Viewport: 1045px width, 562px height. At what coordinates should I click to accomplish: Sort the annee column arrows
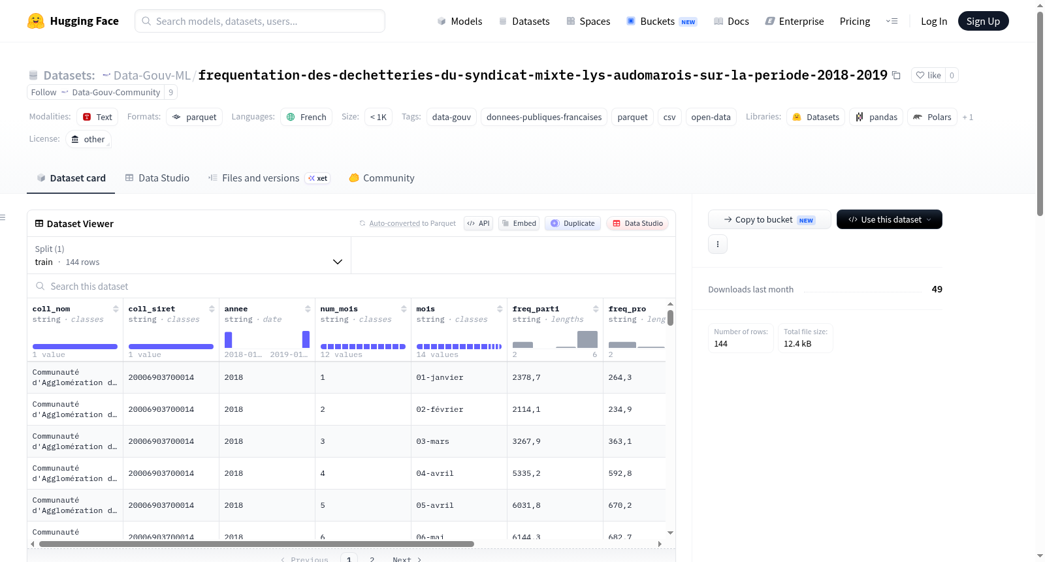pos(308,309)
